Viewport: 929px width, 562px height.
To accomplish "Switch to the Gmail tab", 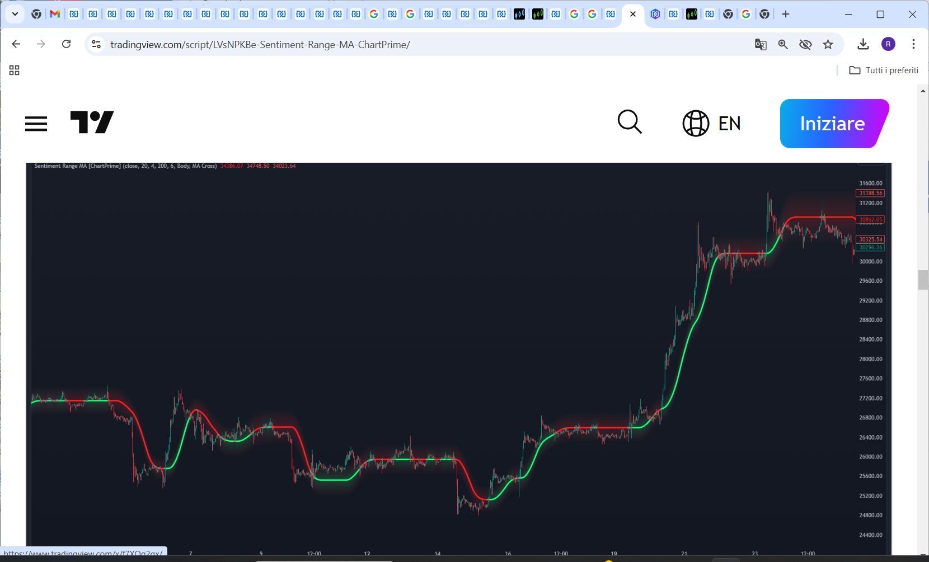I will [x=55, y=14].
